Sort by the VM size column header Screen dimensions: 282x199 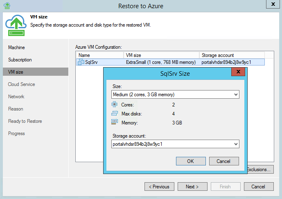pyautogui.click(x=161, y=55)
